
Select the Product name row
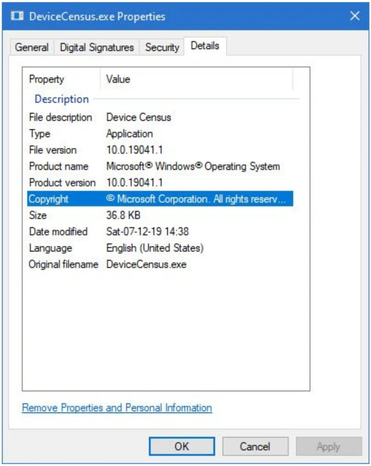(160, 166)
